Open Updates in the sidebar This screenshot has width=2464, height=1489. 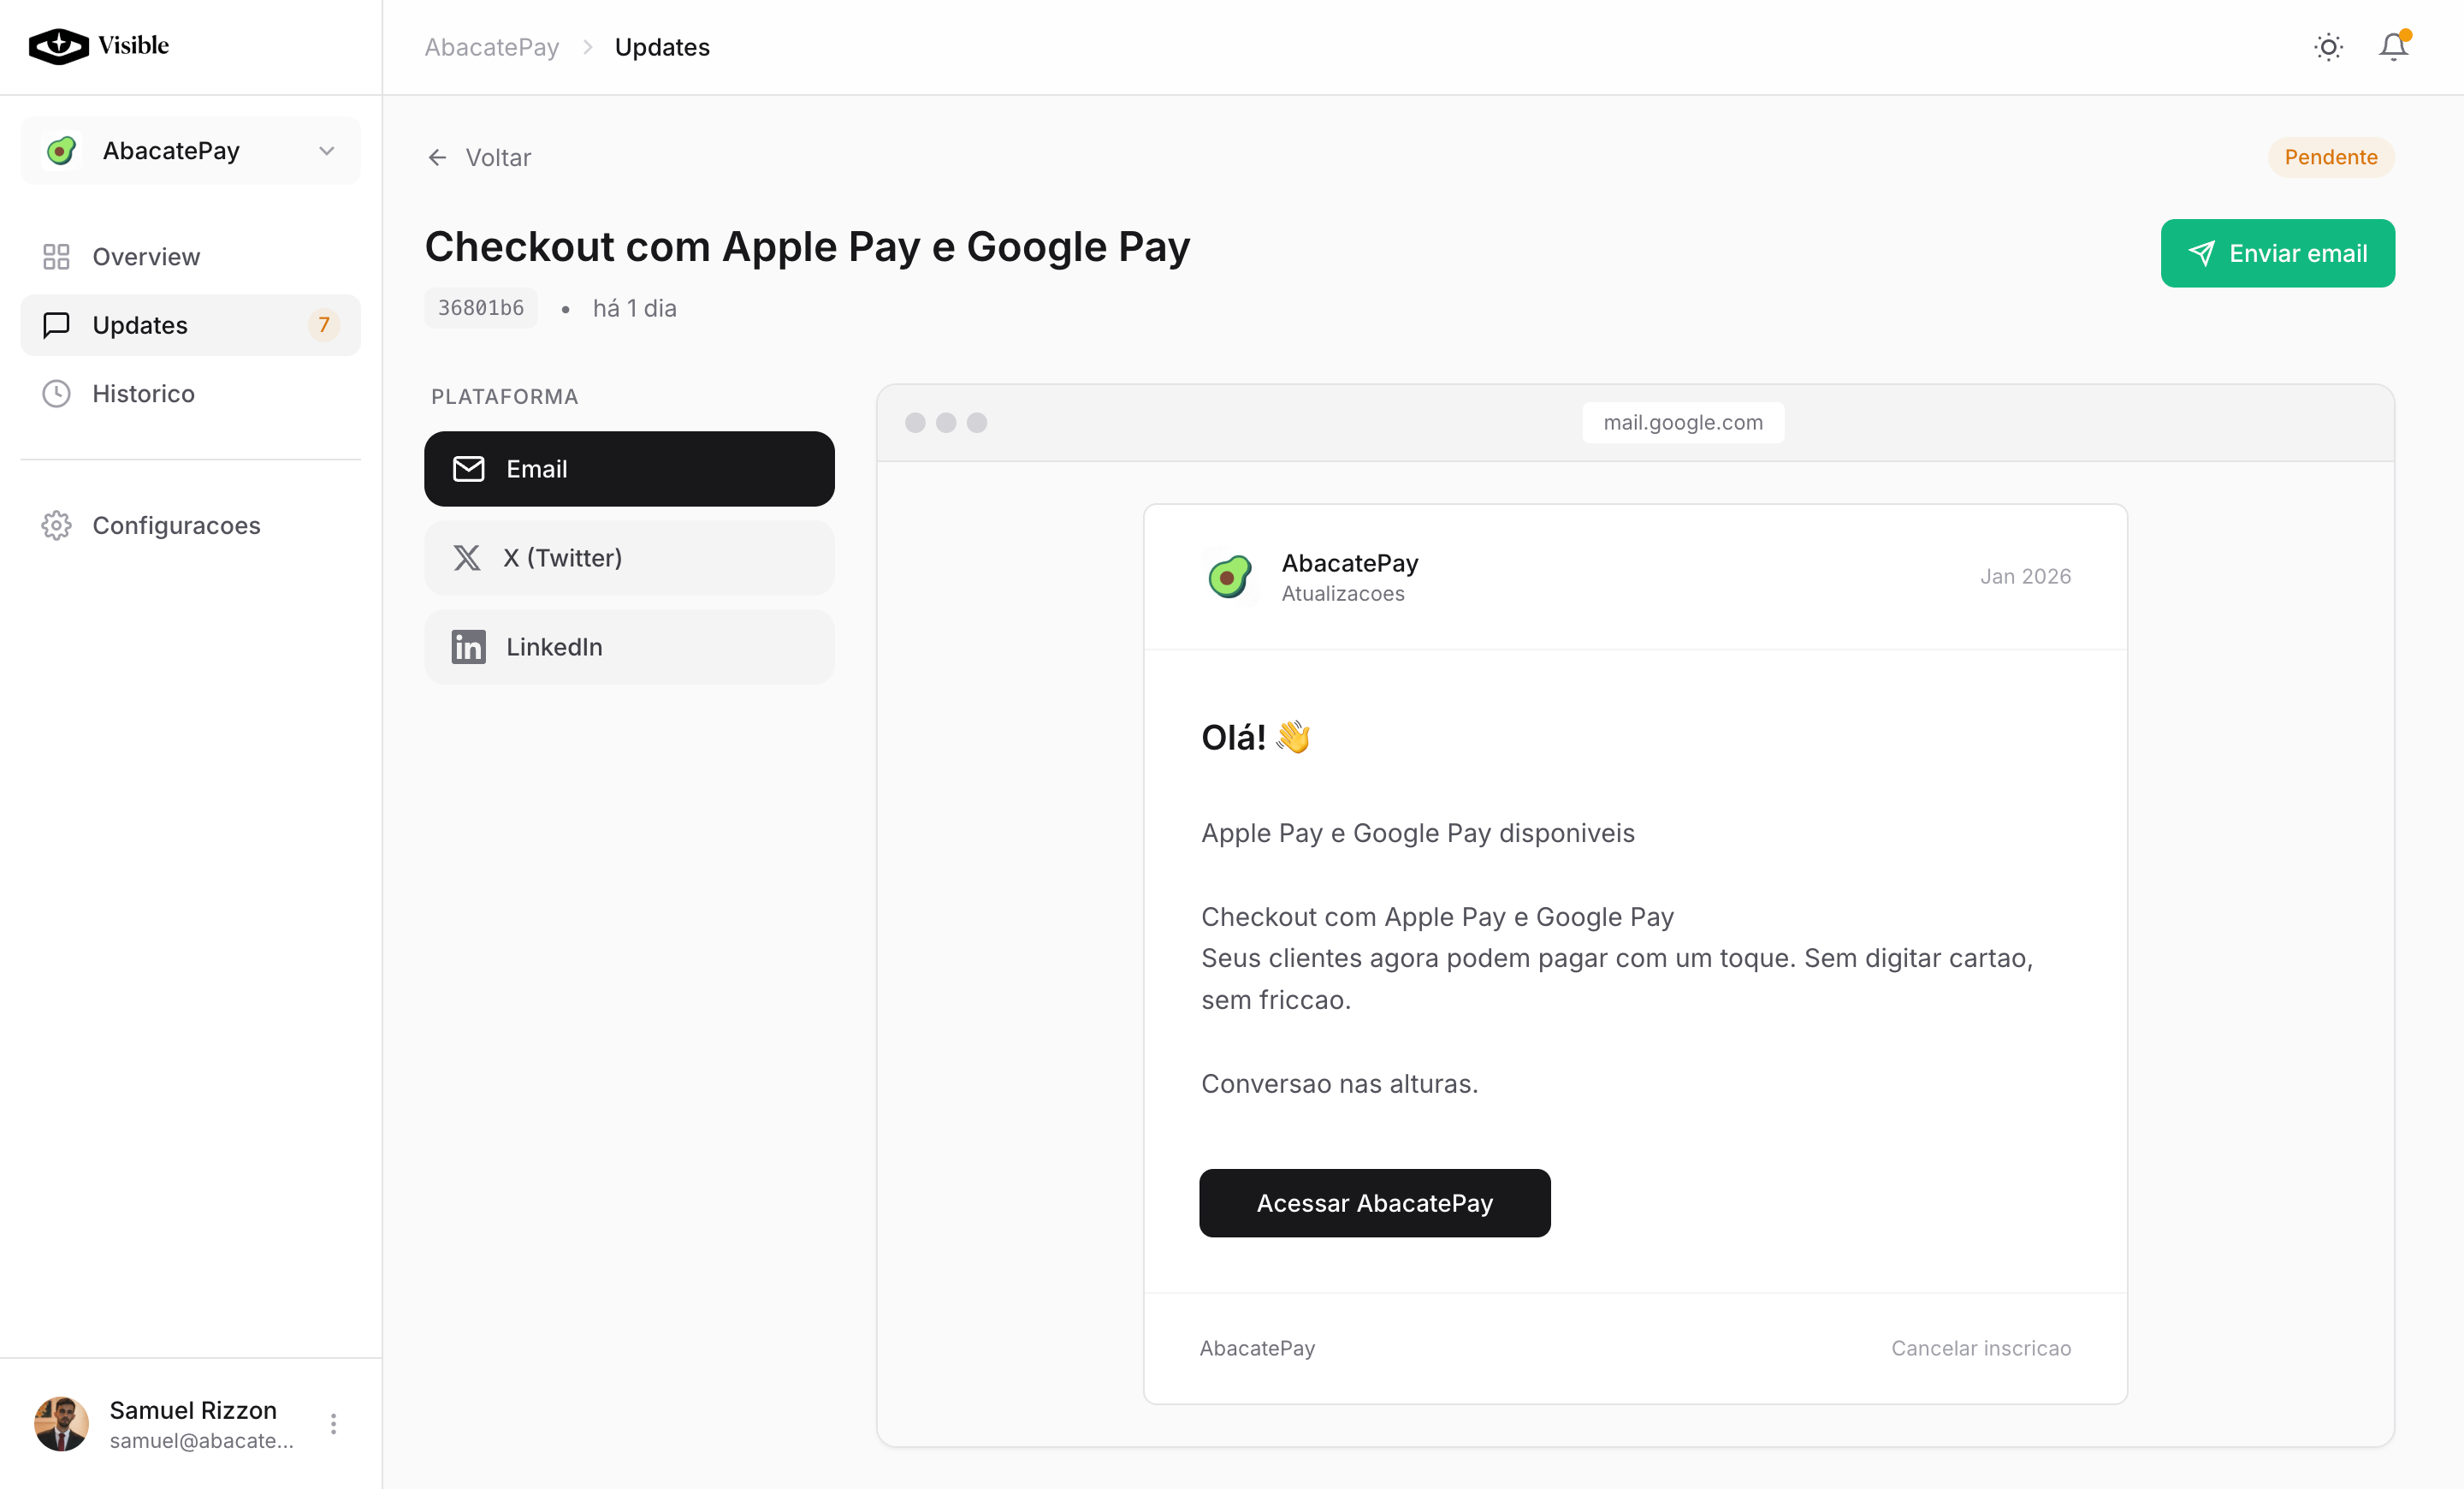click(x=190, y=325)
